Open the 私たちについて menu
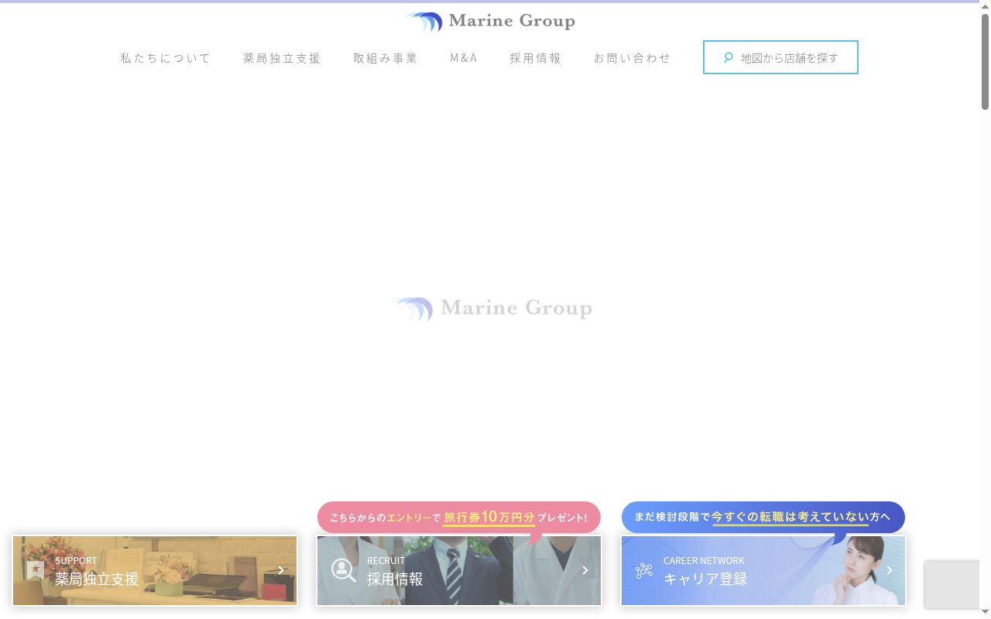 [x=166, y=58]
